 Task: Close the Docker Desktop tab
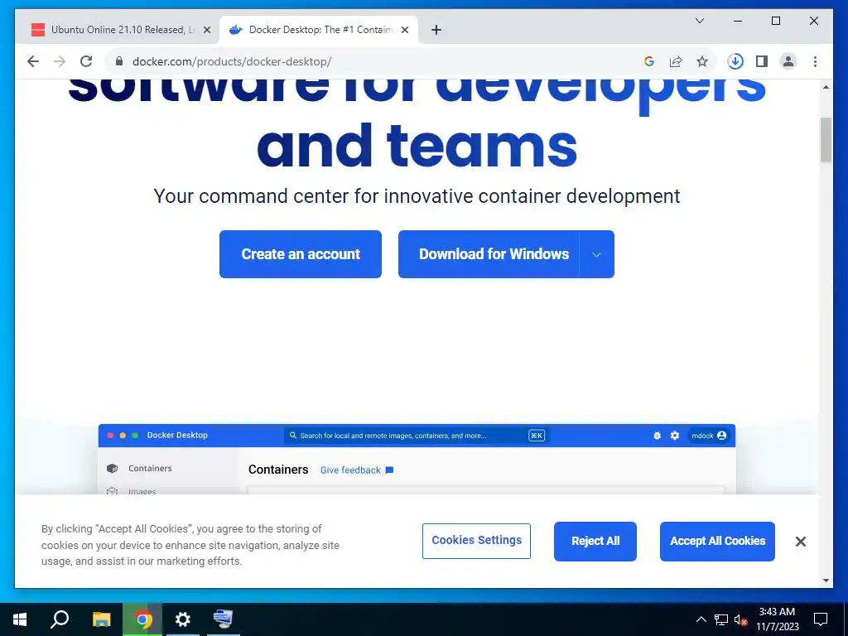click(404, 30)
